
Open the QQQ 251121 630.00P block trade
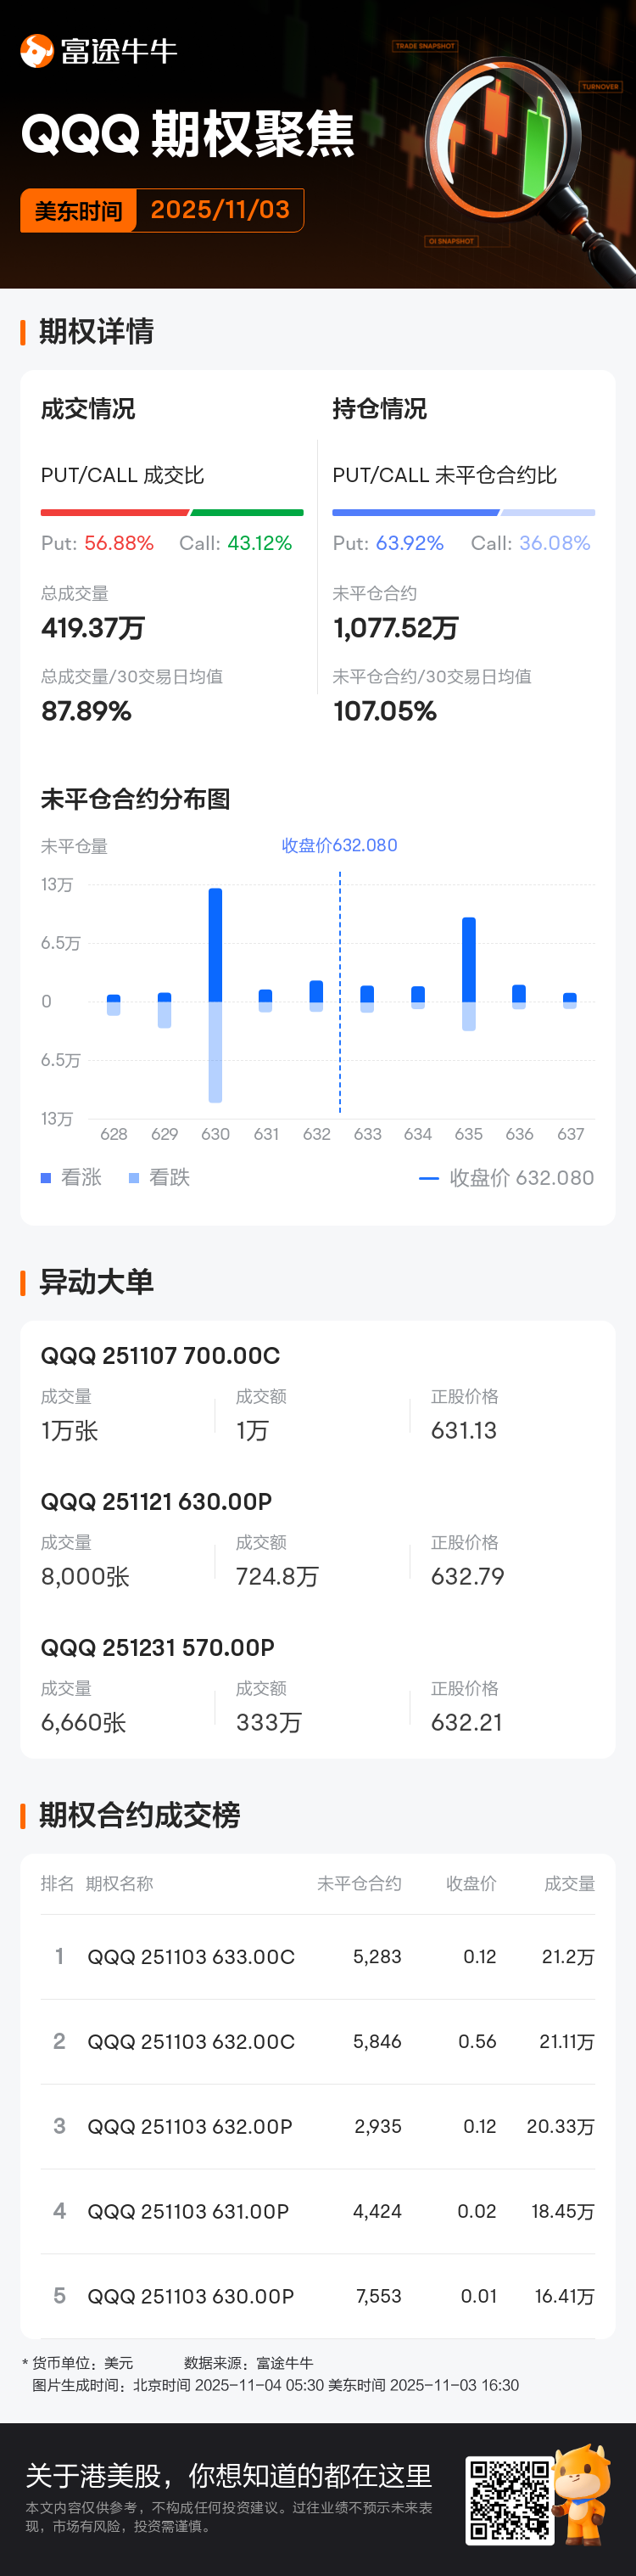(156, 1501)
